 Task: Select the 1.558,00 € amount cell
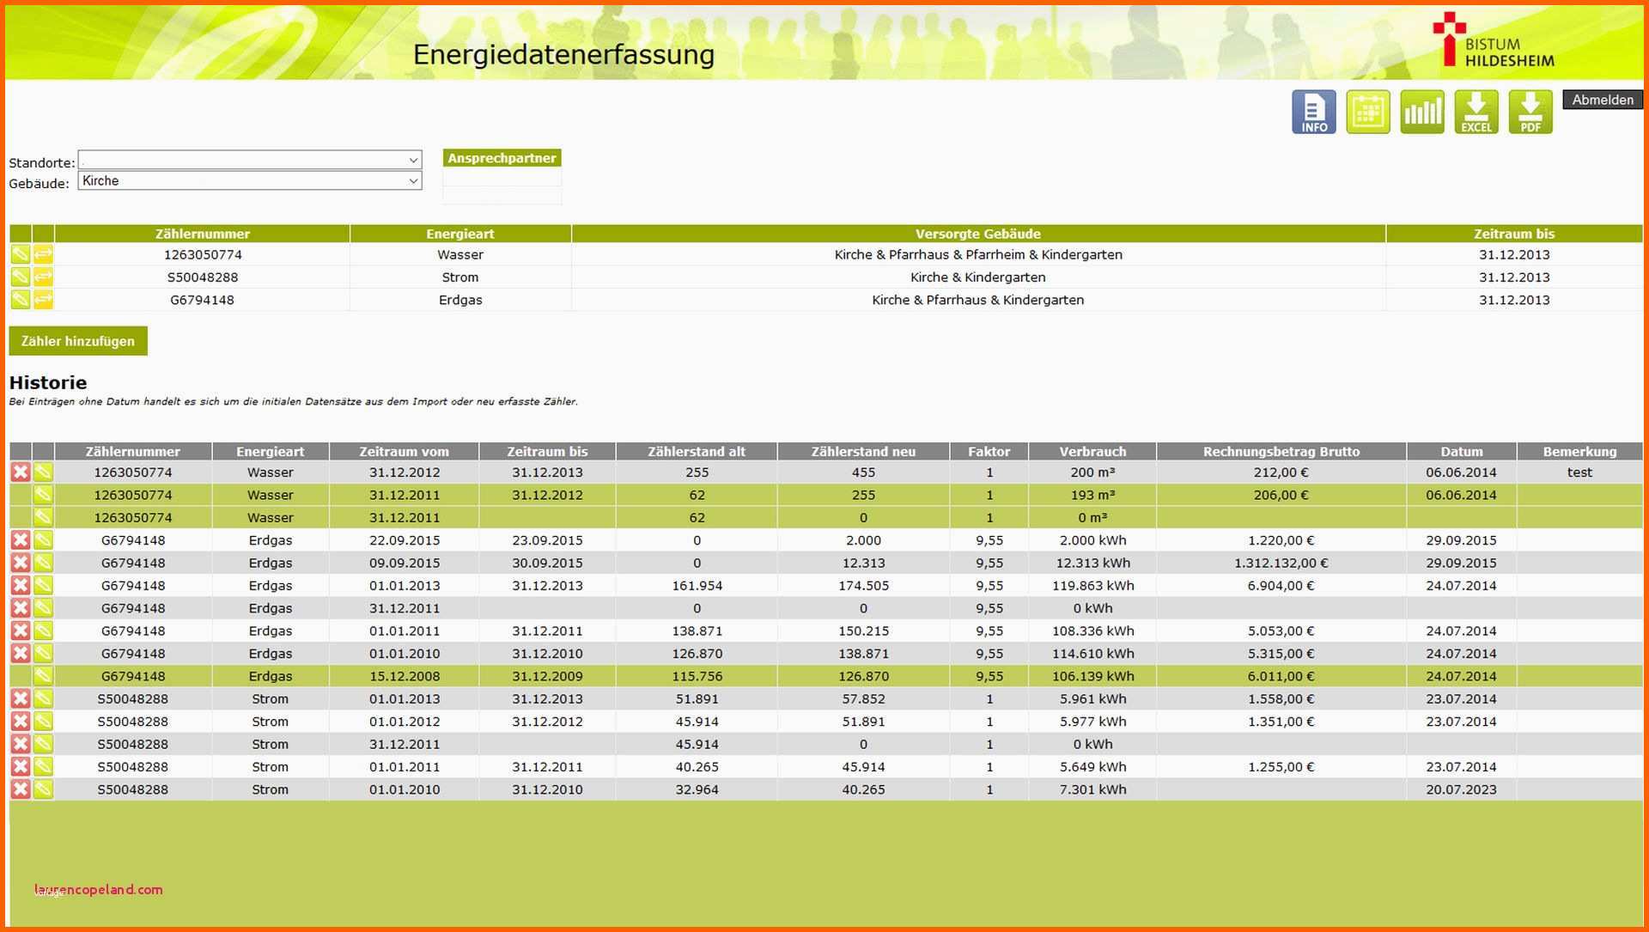(1281, 699)
